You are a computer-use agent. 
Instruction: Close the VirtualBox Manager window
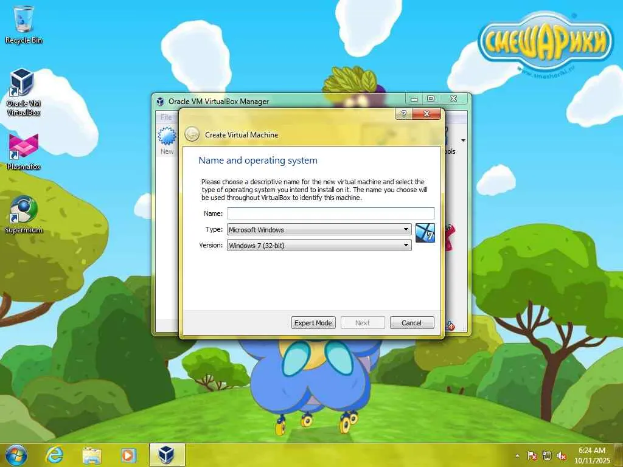pyautogui.click(x=454, y=99)
